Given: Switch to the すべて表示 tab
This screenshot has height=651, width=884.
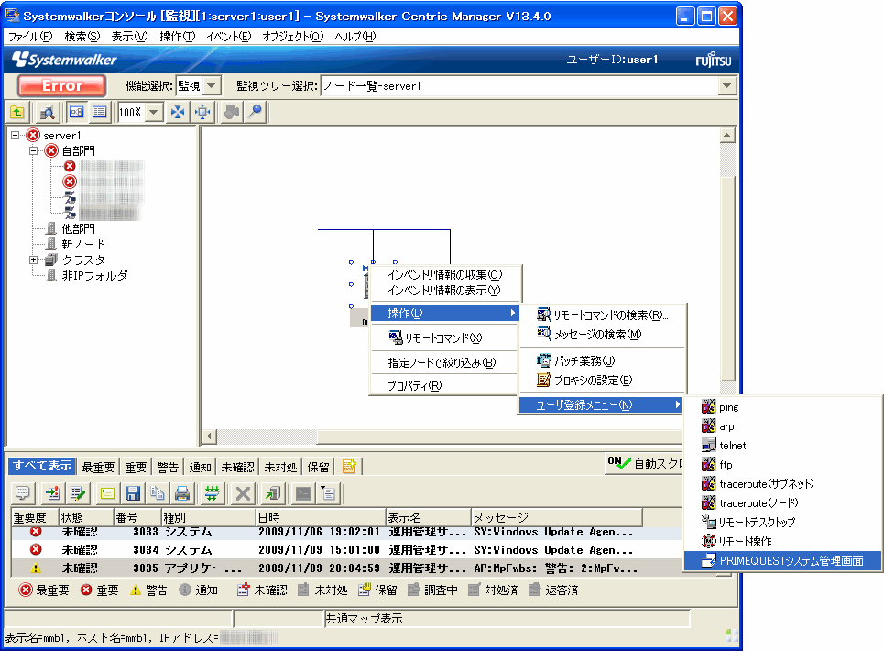Looking at the screenshot, I should coord(42,466).
